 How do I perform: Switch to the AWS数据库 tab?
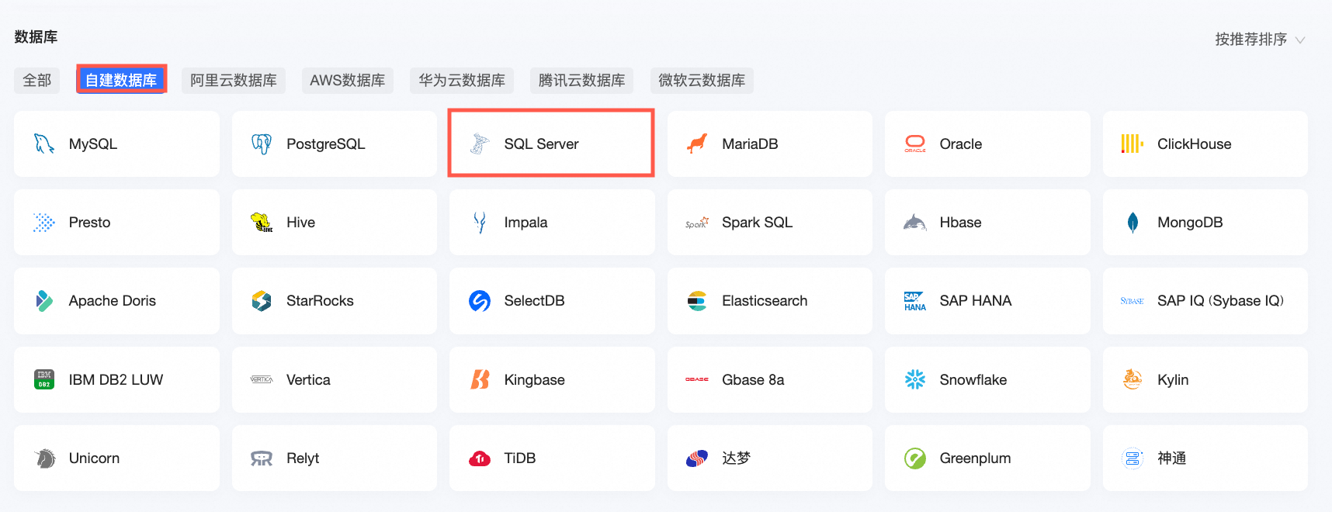[x=347, y=80]
